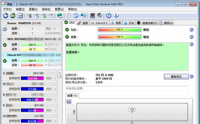Switch to the 警报(A) tab

point(166,23)
